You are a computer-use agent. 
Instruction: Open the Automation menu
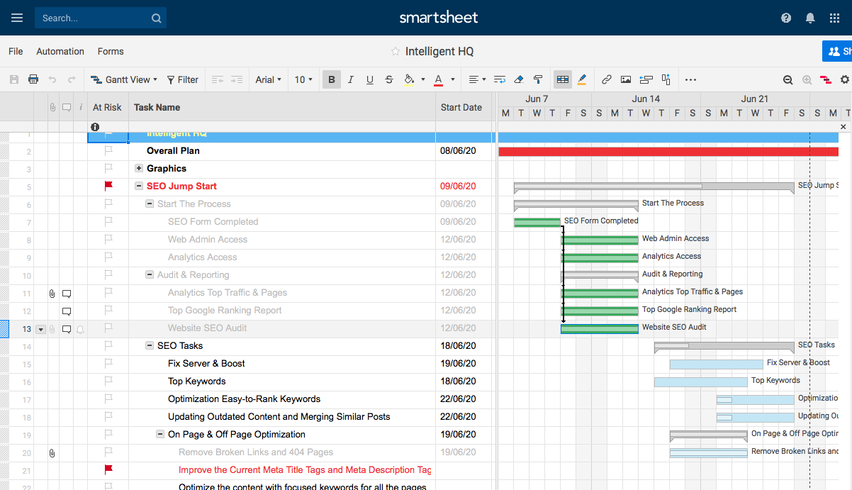(60, 52)
